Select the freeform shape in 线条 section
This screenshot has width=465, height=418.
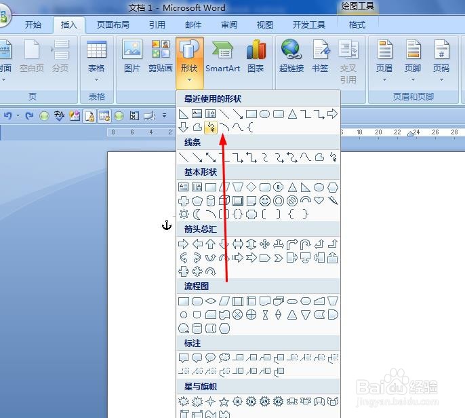(319, 157)
